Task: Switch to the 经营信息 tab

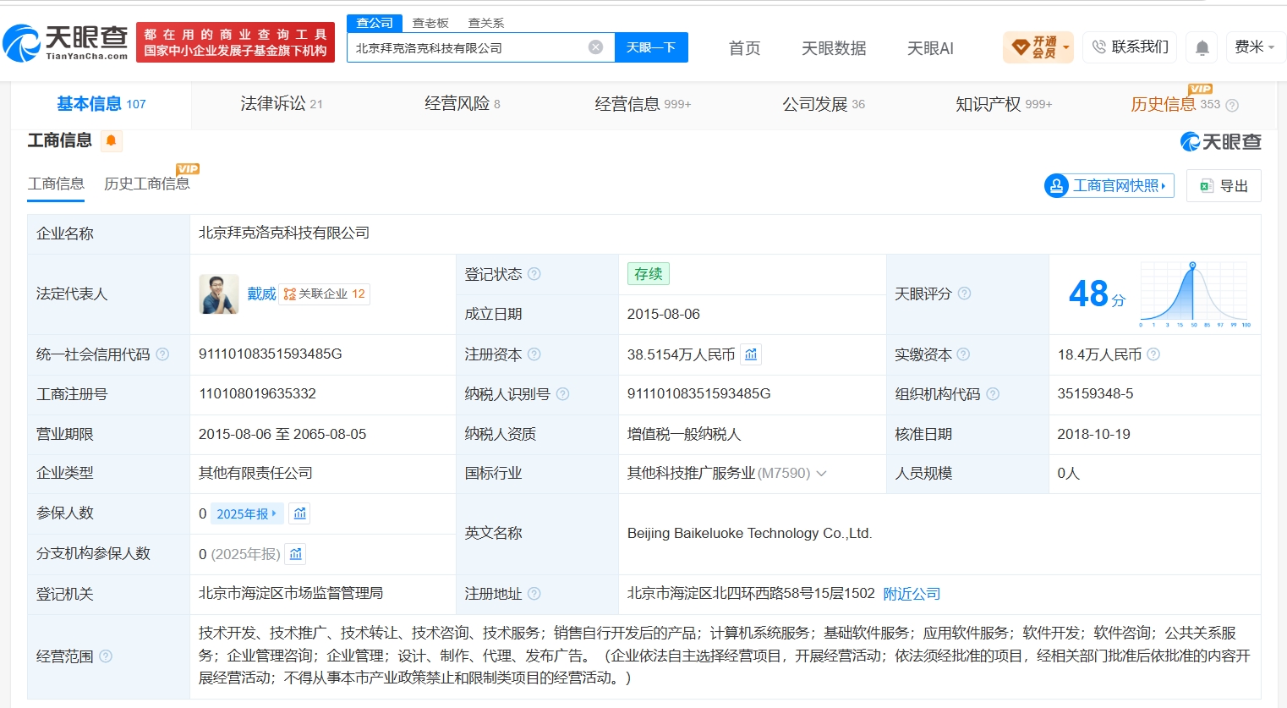Action: pyautogui.click(x=643, y=104)
